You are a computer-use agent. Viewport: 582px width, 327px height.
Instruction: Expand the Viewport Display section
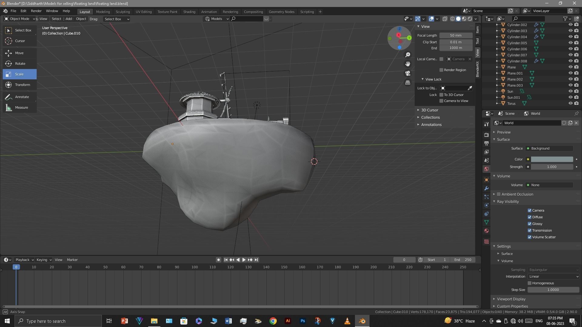pos(511,299)
